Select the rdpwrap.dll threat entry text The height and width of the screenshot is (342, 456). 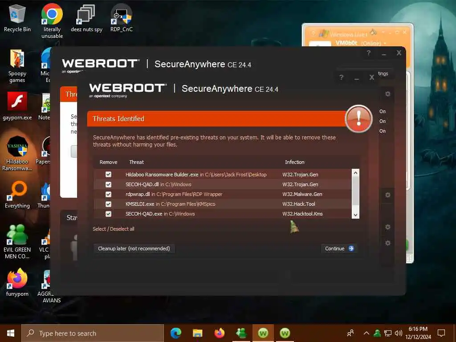174,194
